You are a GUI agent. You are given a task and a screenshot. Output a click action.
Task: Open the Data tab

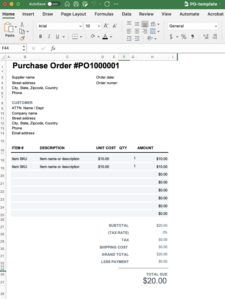click(x=126, y=14)
